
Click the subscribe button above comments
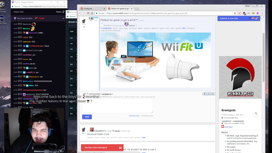tap(209, 94)
